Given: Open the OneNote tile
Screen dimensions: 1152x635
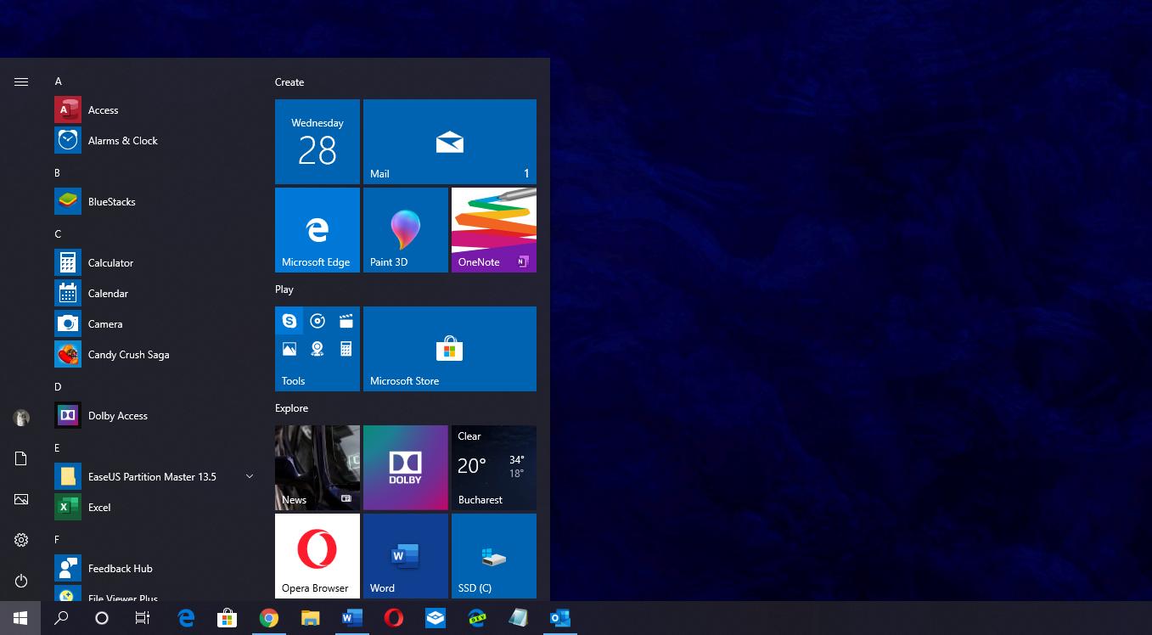Looking at the screenshot, I should point(494,230).
